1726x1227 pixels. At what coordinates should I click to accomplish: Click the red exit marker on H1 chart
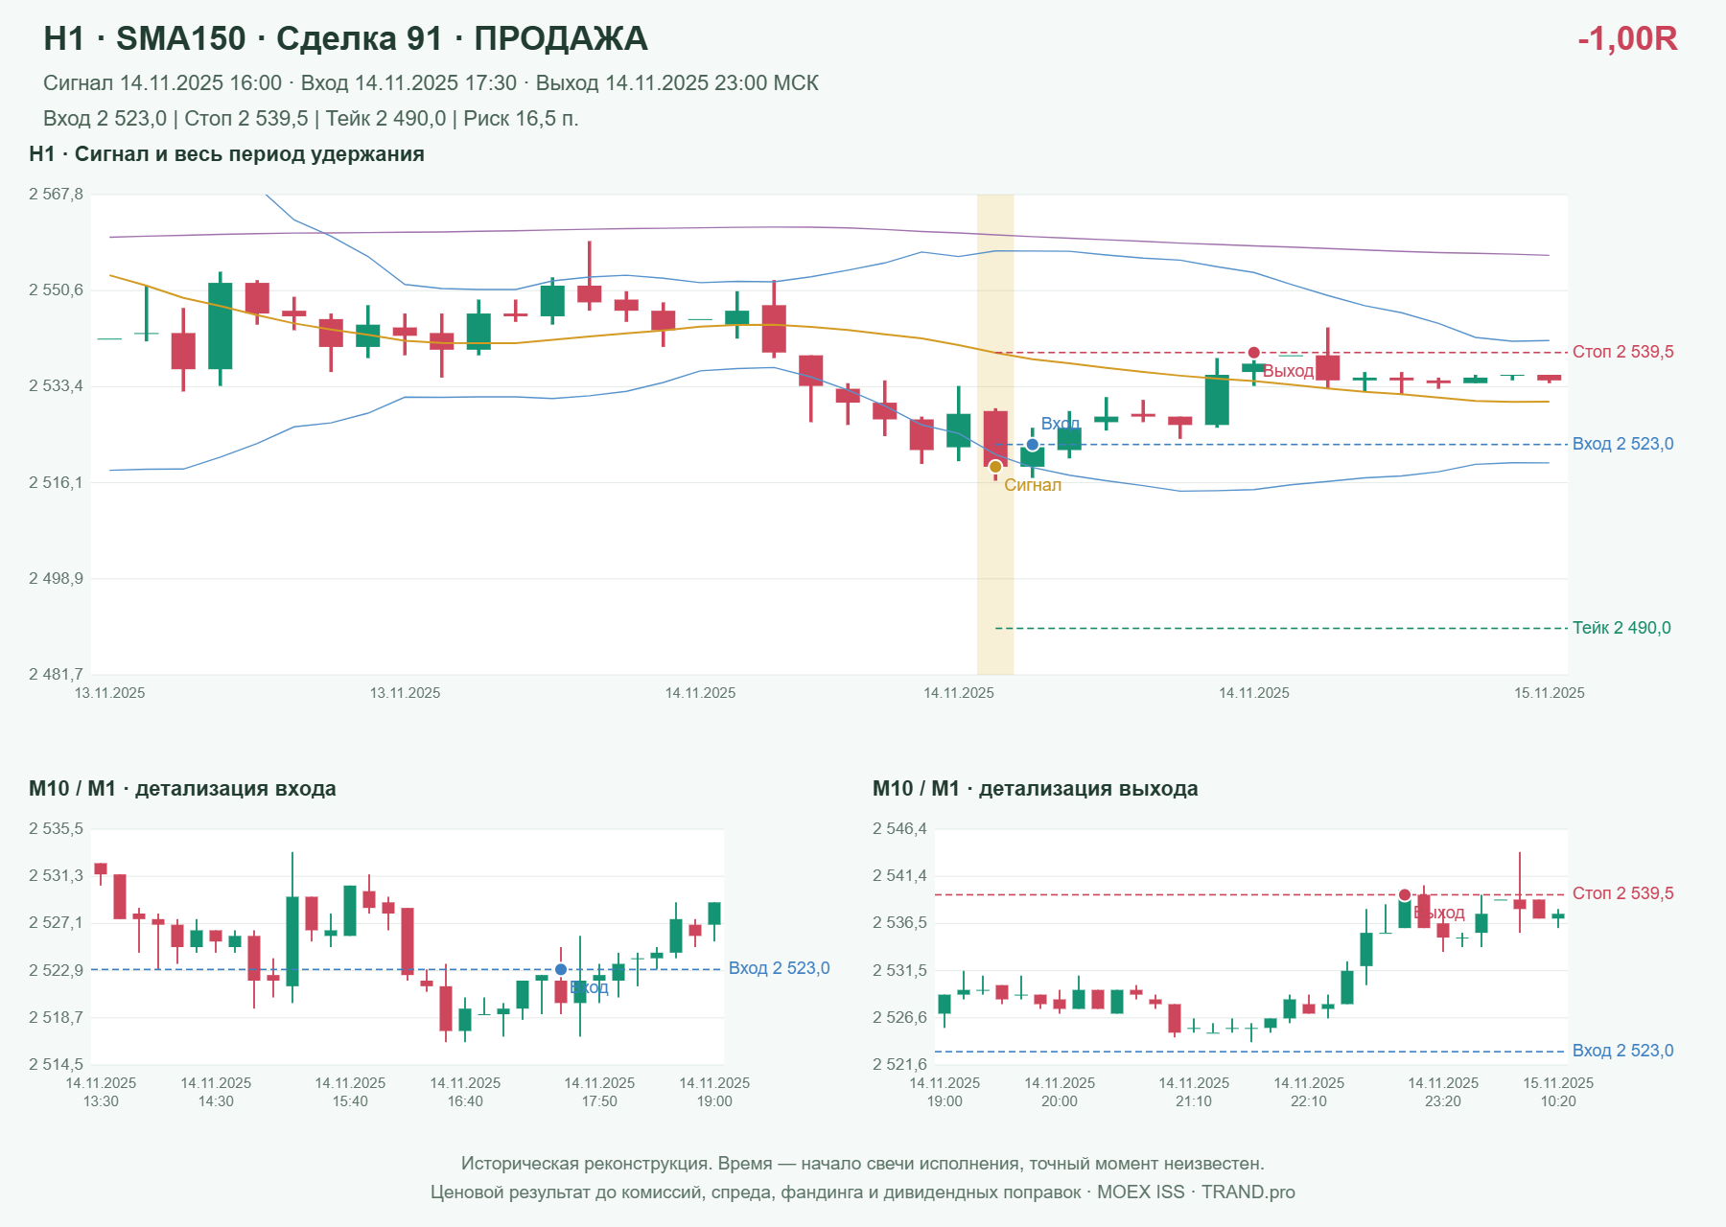[1254, 353]
